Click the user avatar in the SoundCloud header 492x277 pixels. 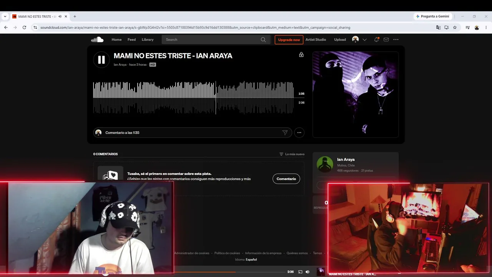pyautogui.click(x=356, y=40)
